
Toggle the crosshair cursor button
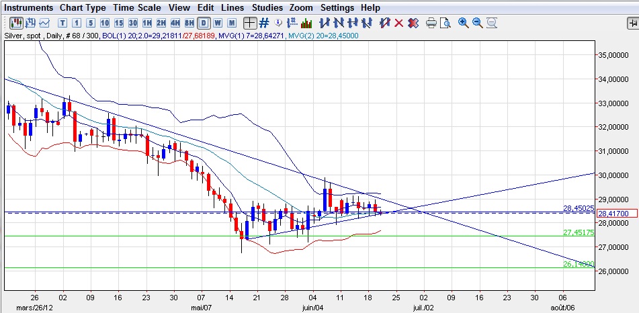(249, 23)
